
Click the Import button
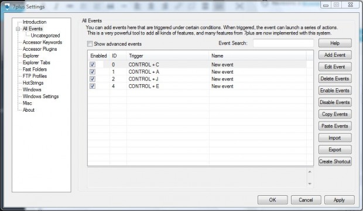(335, 138)
